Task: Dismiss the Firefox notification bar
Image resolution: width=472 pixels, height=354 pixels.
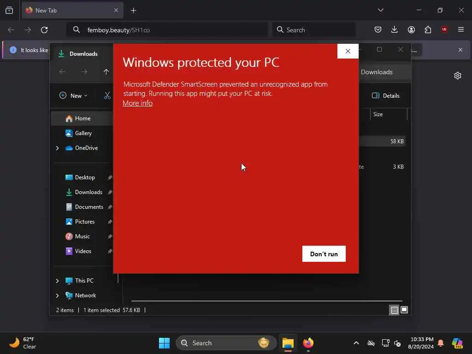Action: pyautogui.click(x=460, y=50)
